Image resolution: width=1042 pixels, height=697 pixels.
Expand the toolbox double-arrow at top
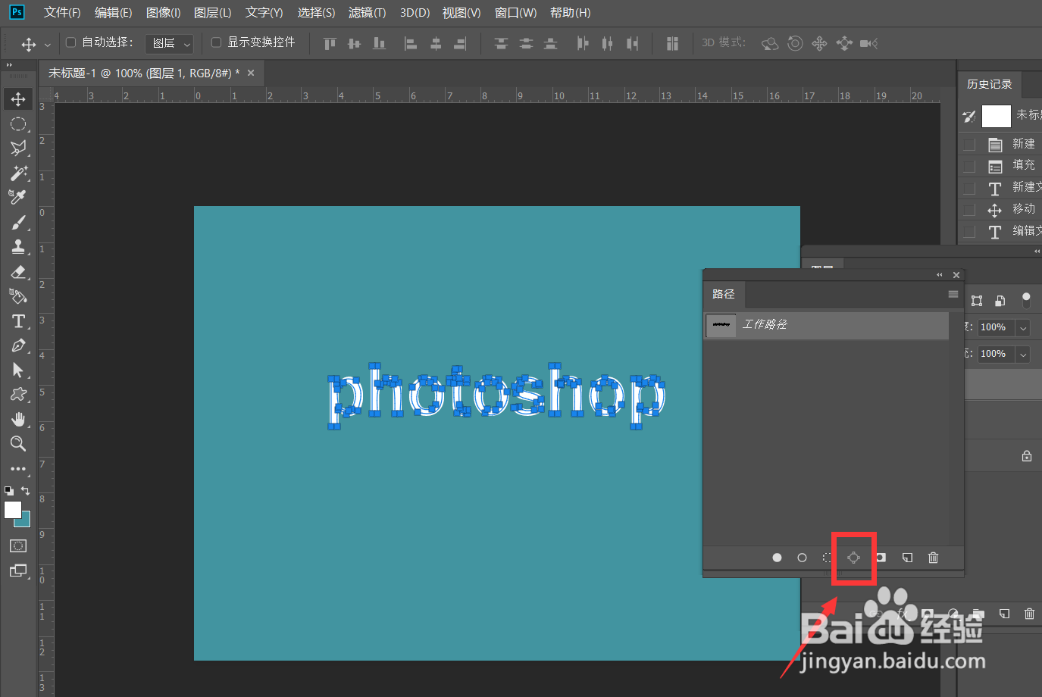(x=9, y=65)
